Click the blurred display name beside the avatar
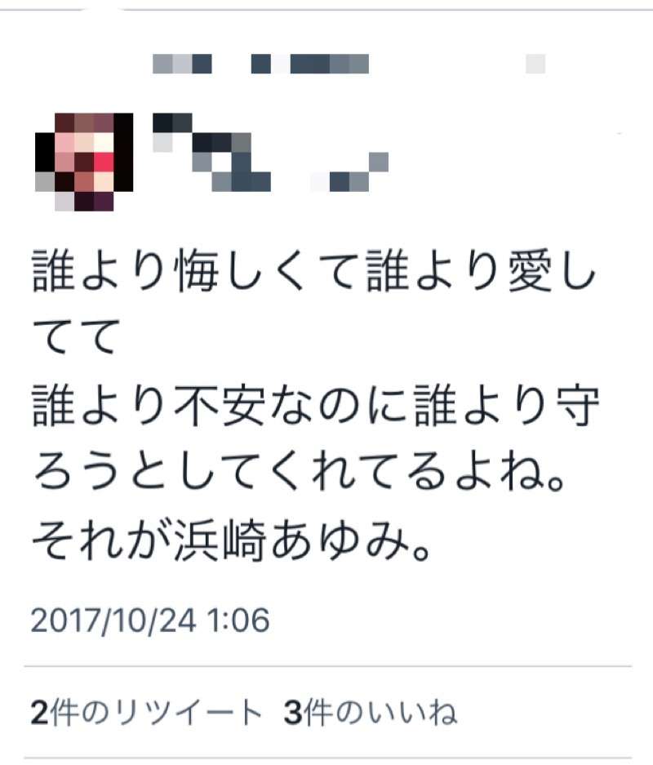The width and height of the screenshot is (653, 765). tap(211, 152)
